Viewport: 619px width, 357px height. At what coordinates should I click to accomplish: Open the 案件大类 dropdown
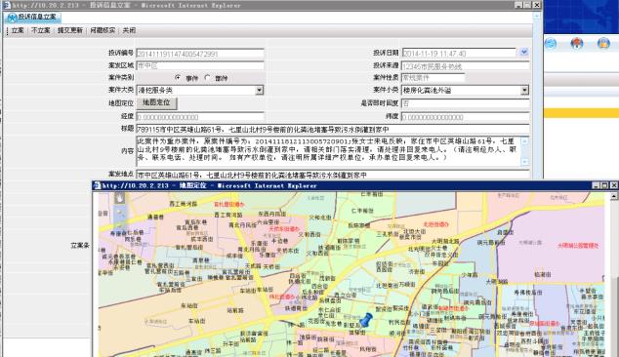259,91
